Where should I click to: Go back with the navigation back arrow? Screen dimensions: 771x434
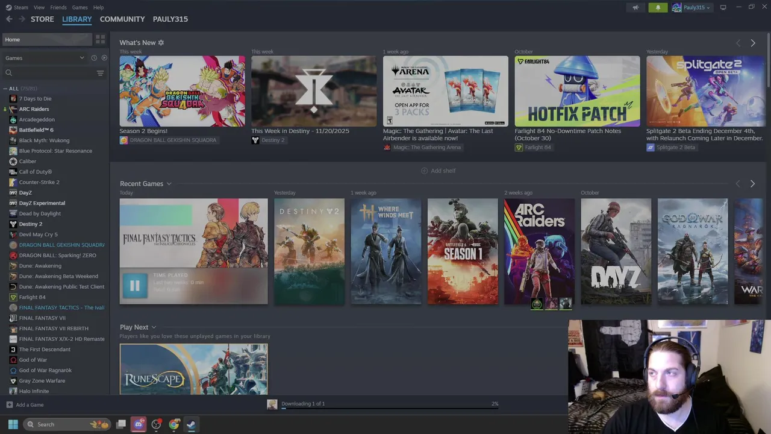click(9, 19)
